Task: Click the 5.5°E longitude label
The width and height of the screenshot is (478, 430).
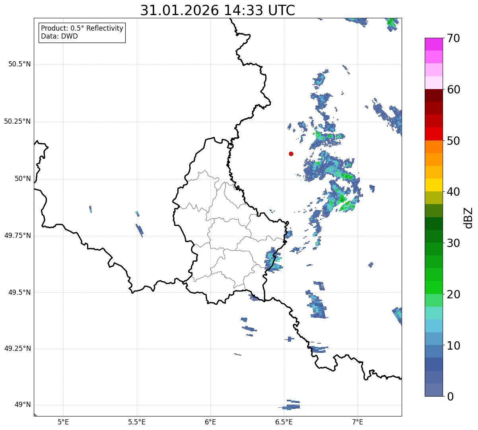Action: [137, 422]
